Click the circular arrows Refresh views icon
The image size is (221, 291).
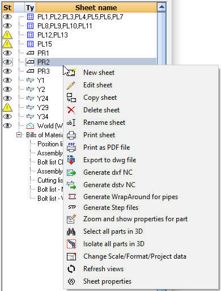coord(71,269)
